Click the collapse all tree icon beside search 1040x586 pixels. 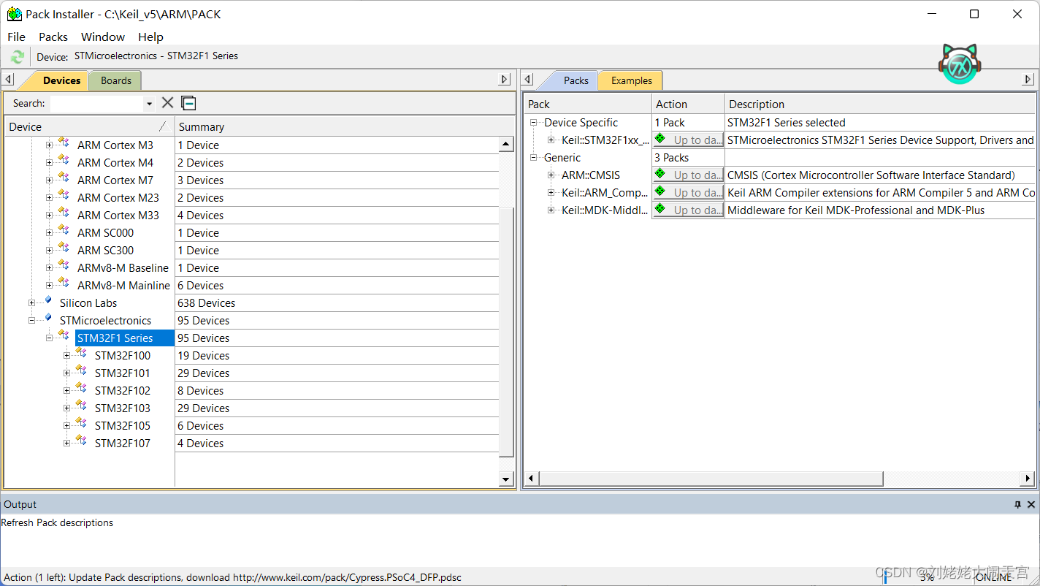[x=188, y=103]
